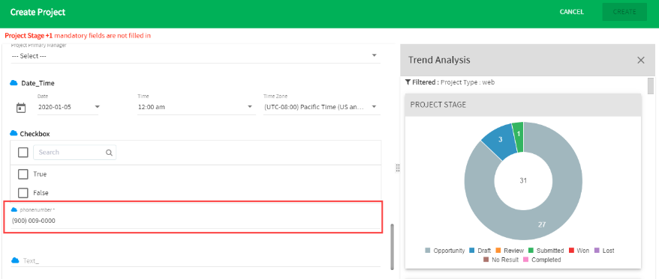The width and height of the screenshot is (659, 279).
Task: Toggle the select-all checkbox beside Search
Action: (x=23, y=153)
